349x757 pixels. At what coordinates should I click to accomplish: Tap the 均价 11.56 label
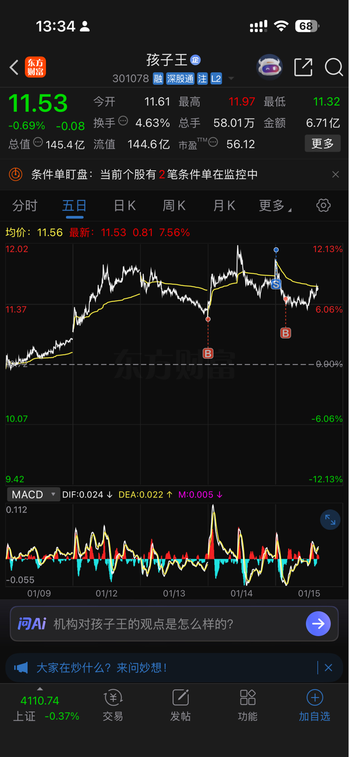34,233
